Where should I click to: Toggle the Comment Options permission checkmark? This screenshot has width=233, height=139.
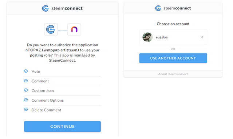point(26,100)
